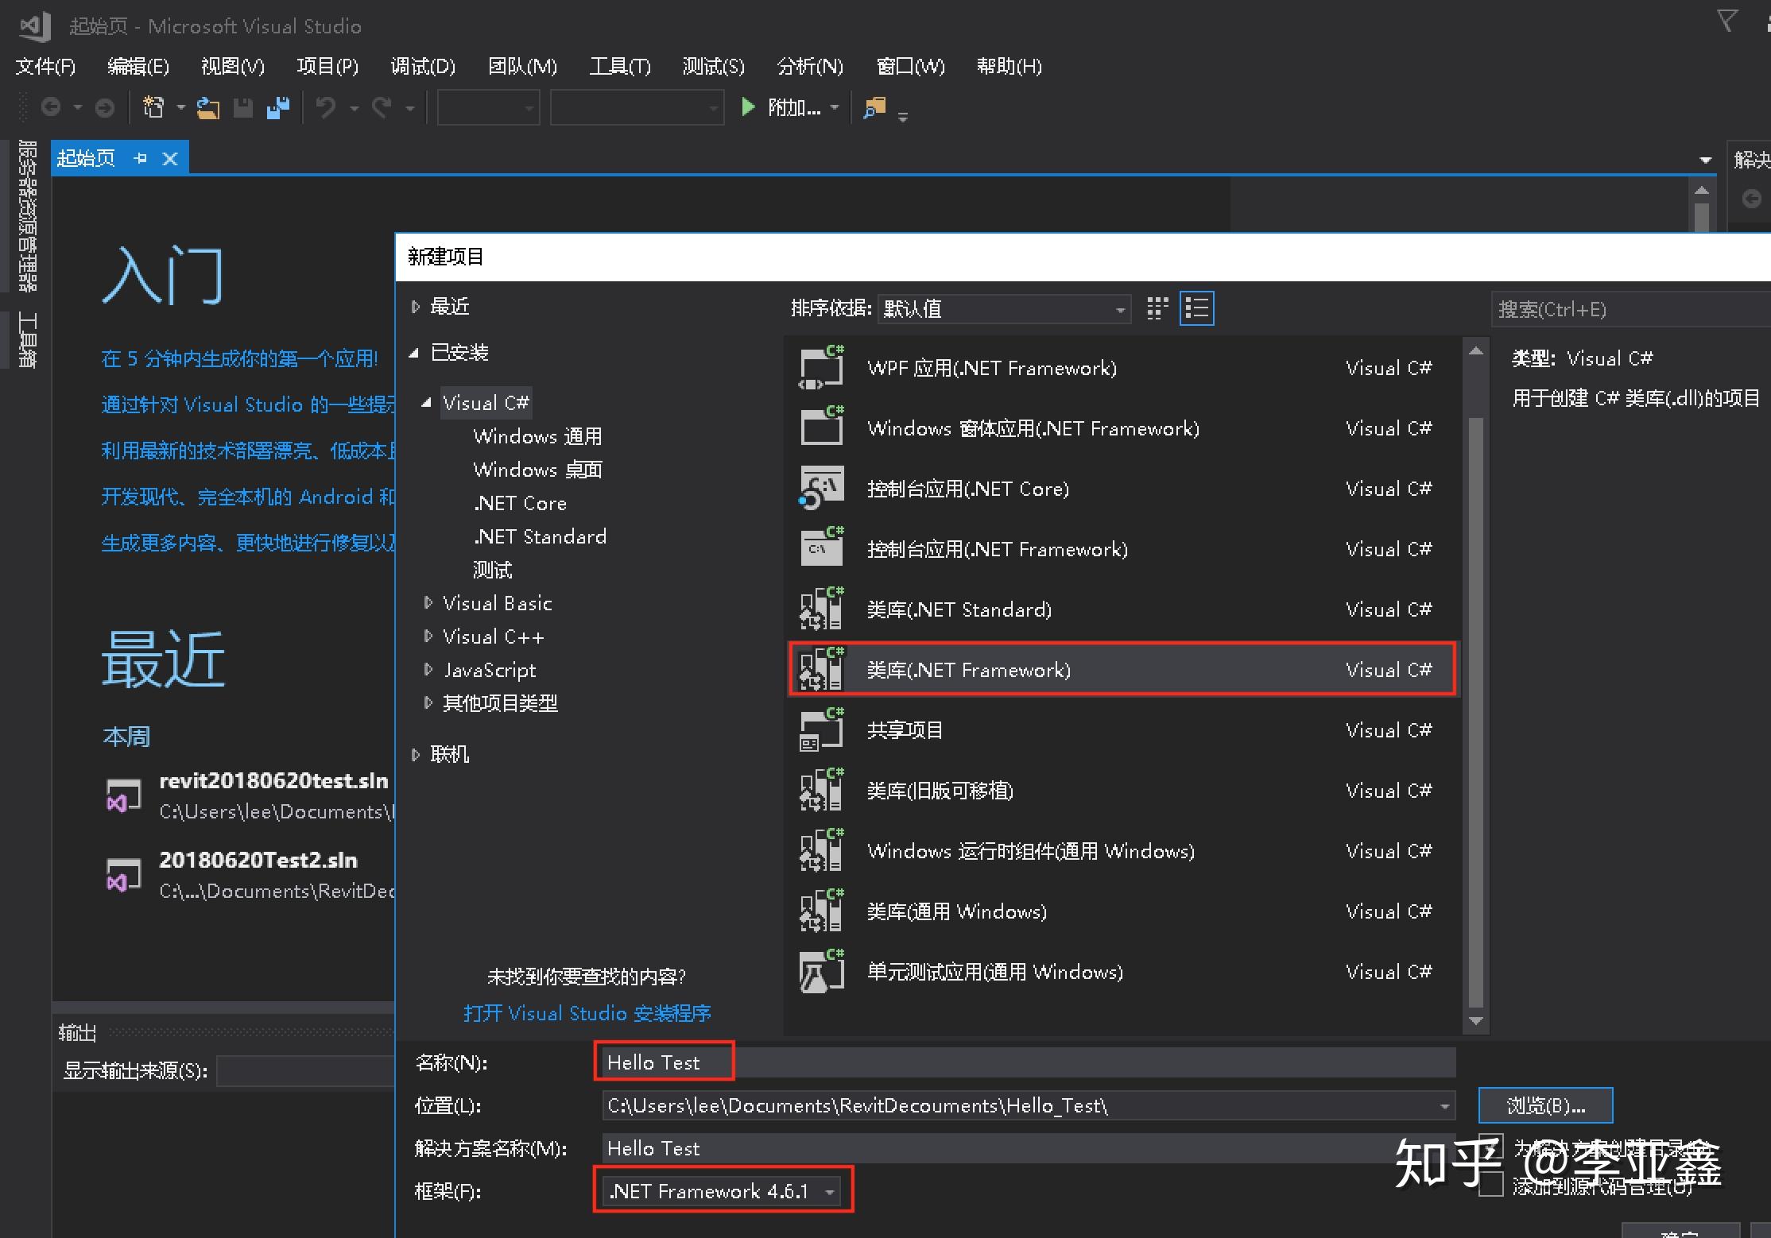The height and width of the screenshot is (1238, 1771).
Task: Switch template list to small icons view
Action: (x=1157, y=308)
